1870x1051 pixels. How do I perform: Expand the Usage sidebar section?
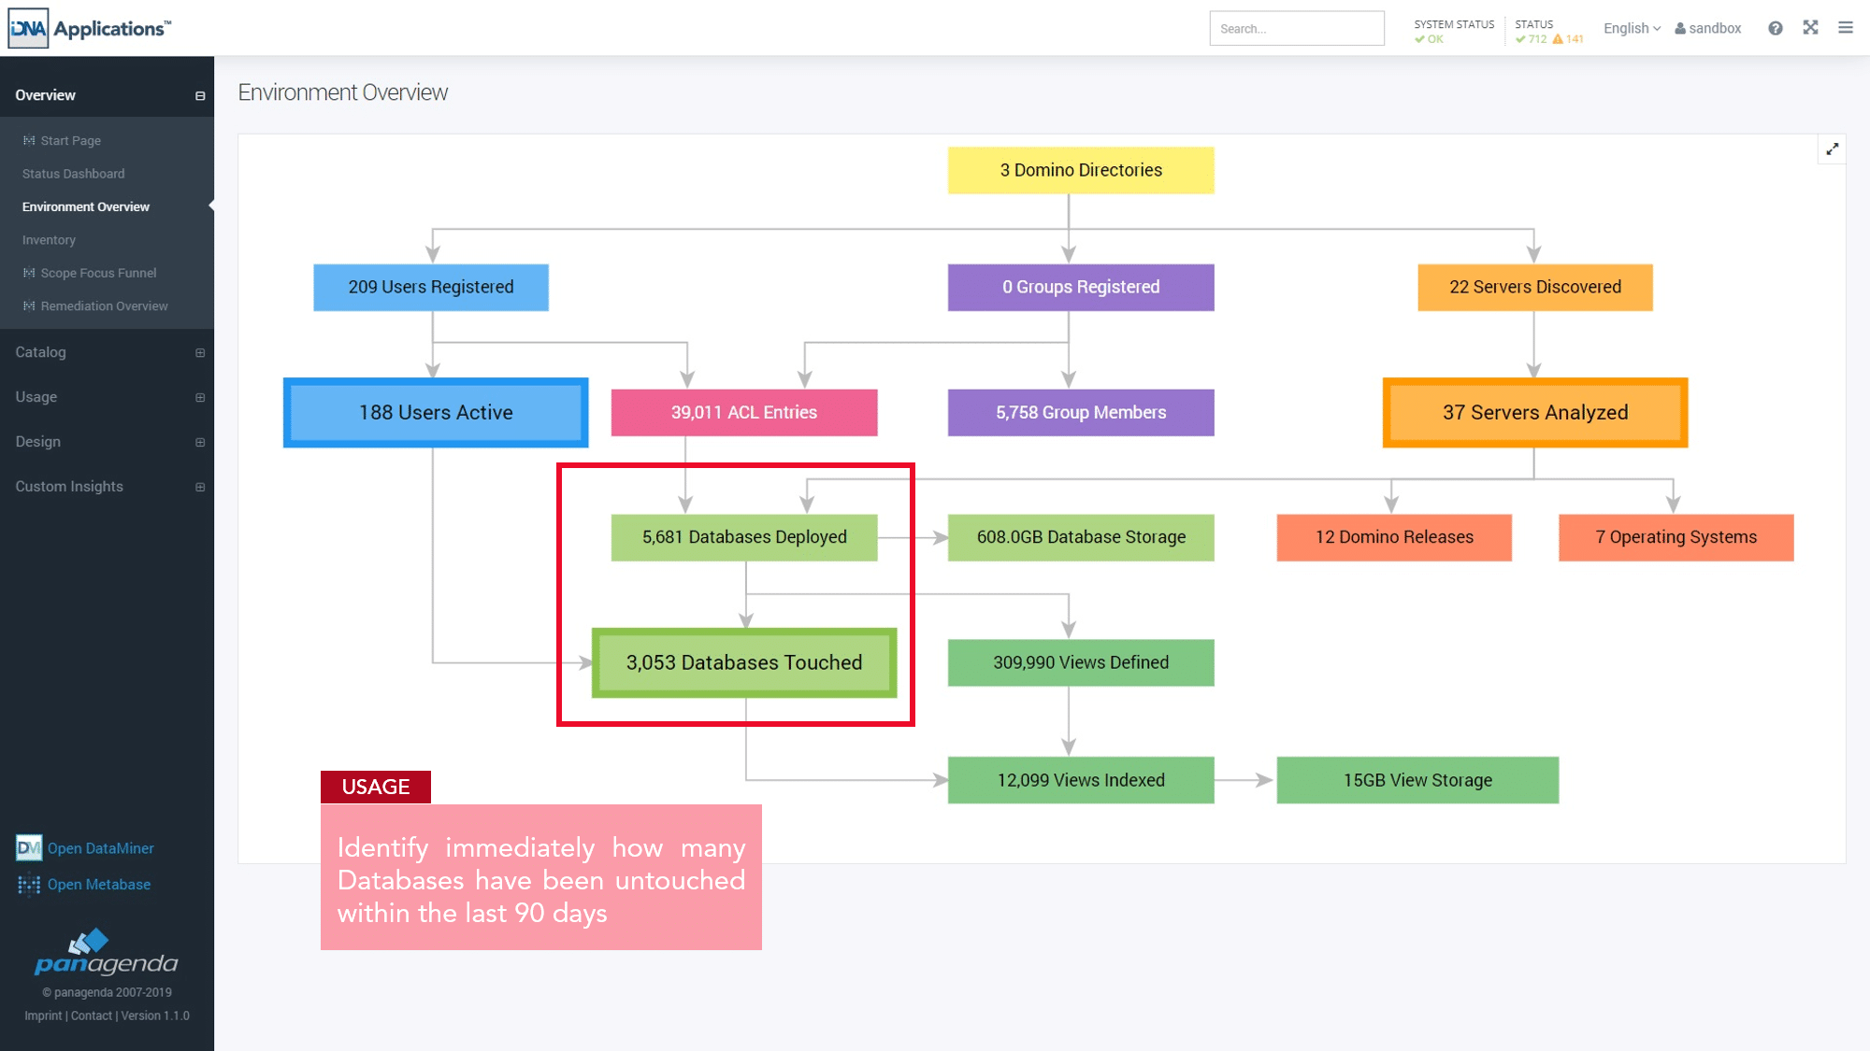tap(199, 398)
